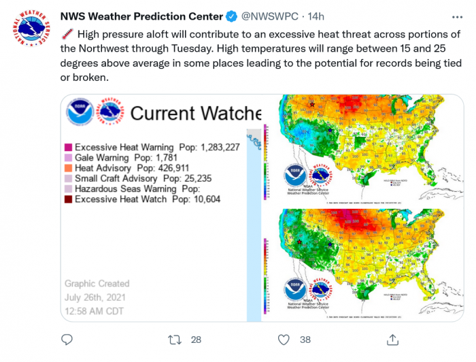
Task: Click the NOAA logo in the Watches graphic
Action: [80, 112]
